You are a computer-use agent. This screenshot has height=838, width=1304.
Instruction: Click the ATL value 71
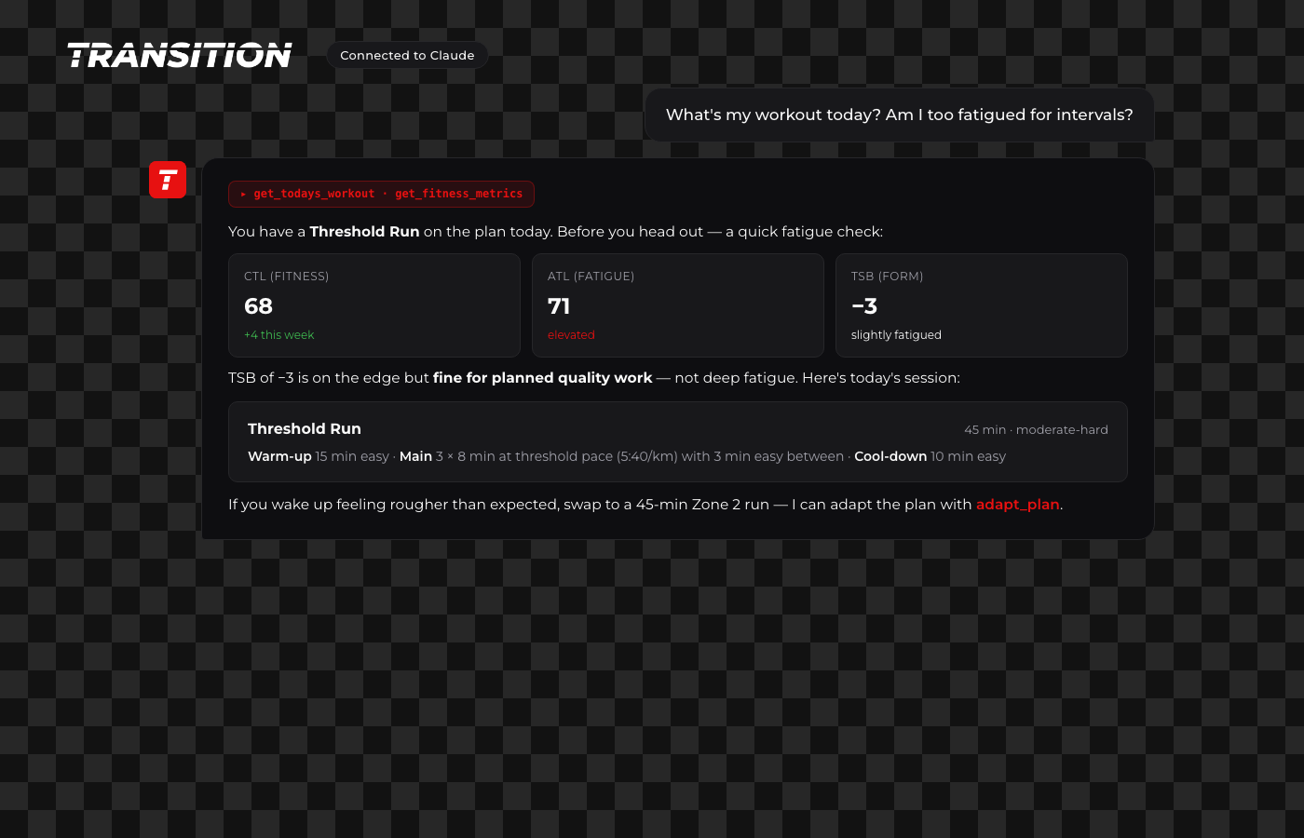(x=559, y=306)
